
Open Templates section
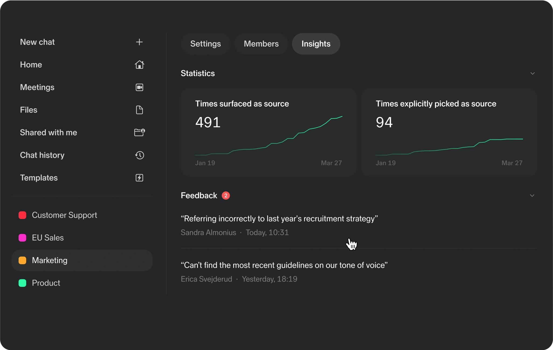tap(39, 177)
